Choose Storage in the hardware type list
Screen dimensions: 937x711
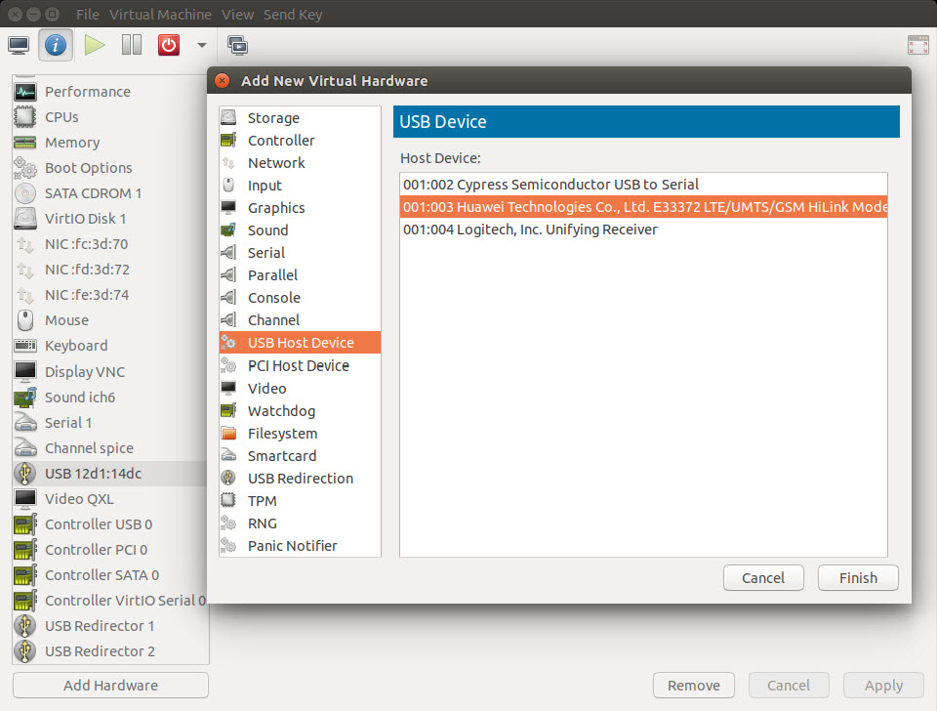point(273,118)
